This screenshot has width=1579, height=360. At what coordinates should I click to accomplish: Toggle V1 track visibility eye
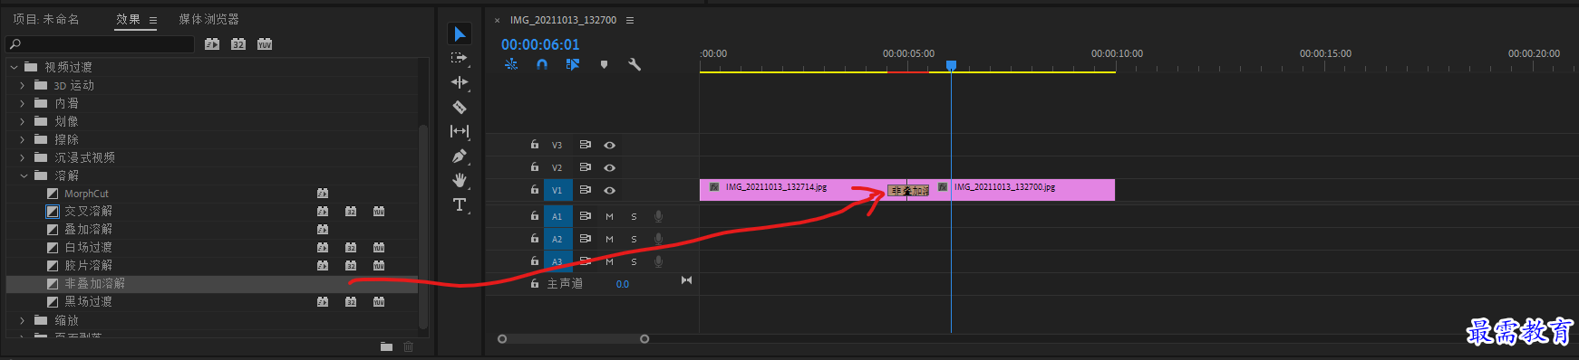point(610,190)
